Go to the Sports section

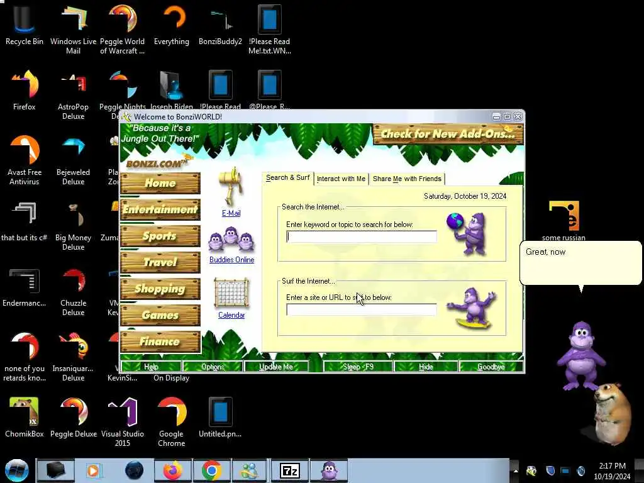[x=160, y=236]
